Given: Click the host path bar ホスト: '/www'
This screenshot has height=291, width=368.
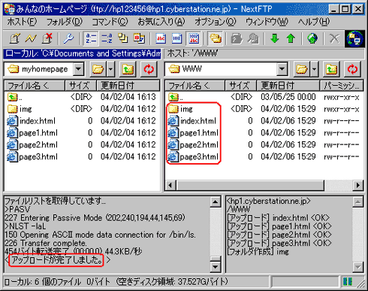Looking at the screenshot, I should pos(264,53).
